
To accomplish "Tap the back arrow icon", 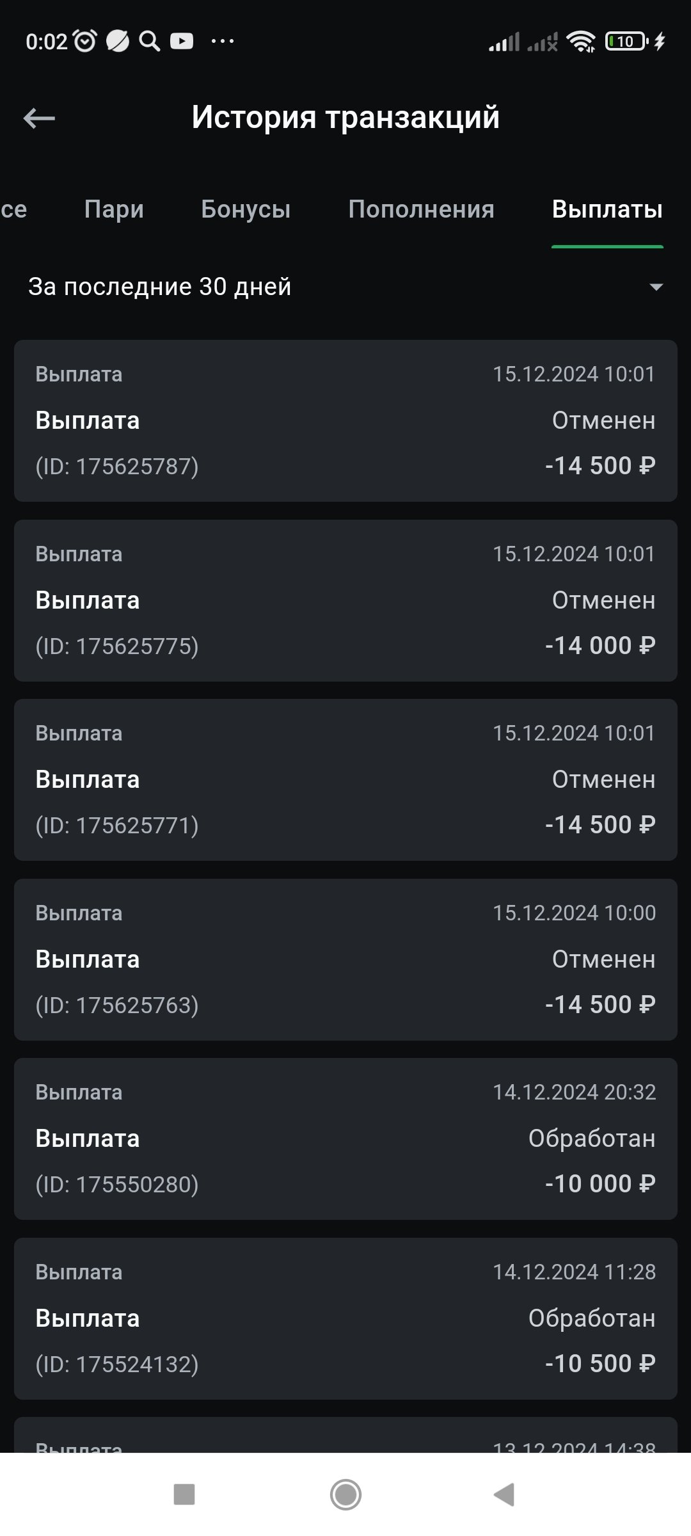I will click(39, 118).
